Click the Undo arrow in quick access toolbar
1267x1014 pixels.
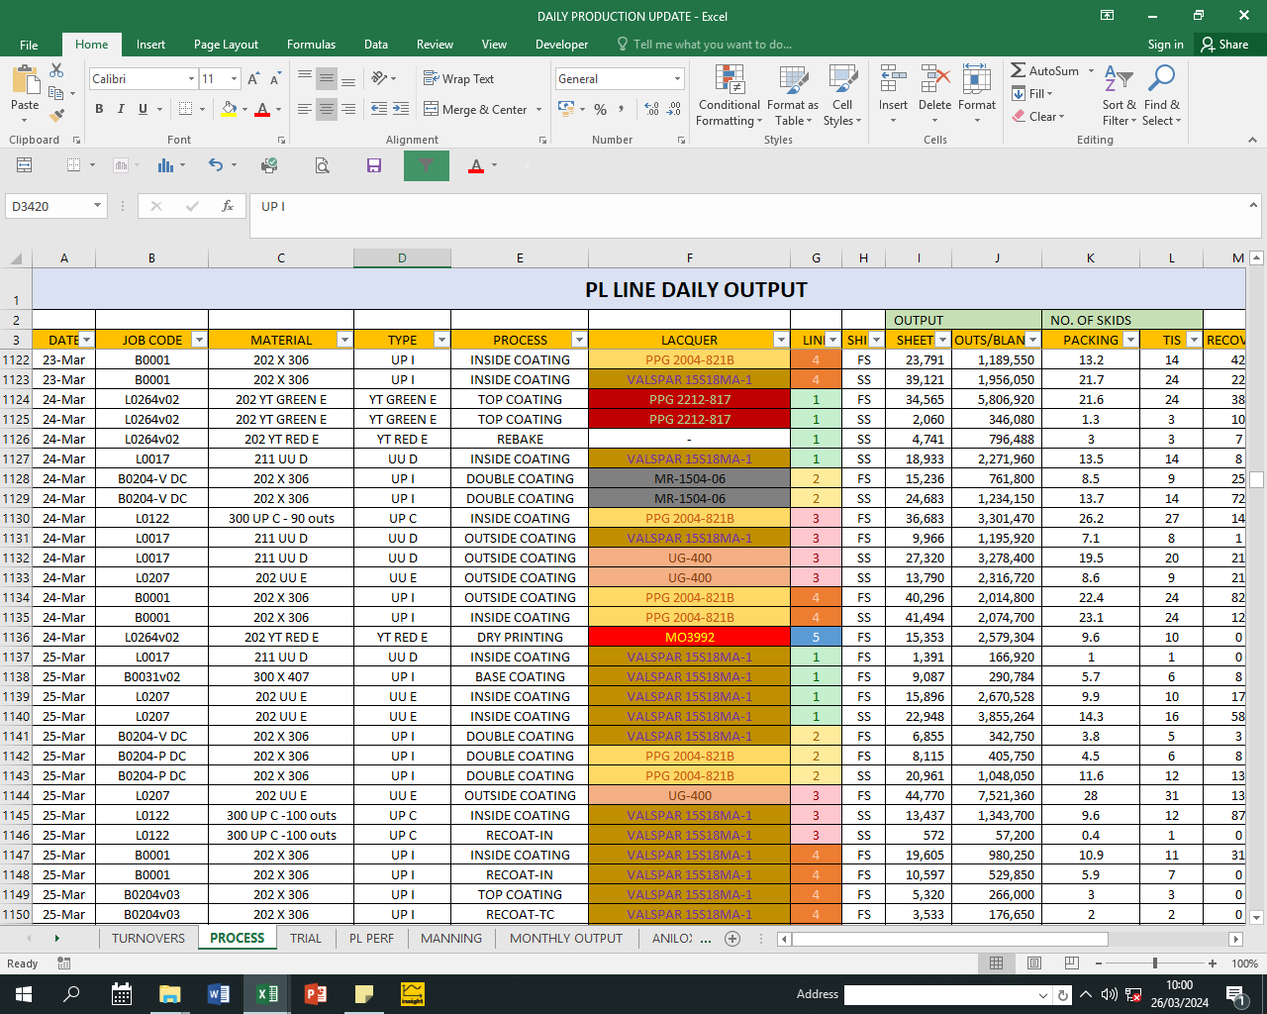click(x=216, y=165)
